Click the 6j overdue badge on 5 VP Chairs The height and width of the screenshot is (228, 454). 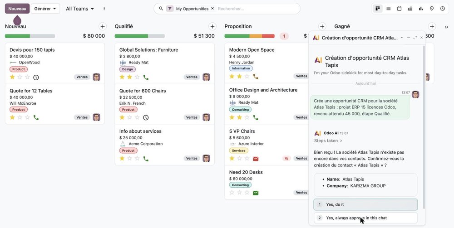pos(286,158)
